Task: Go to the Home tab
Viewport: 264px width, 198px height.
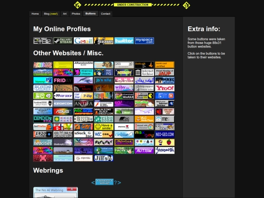Action: 35,14
